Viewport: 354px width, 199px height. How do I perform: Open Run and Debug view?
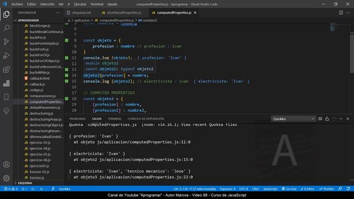6,55
